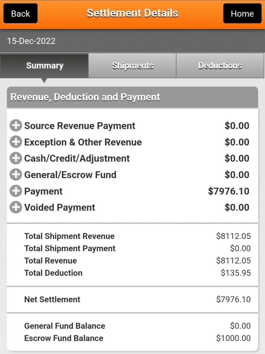Click the Escrow Fund Balance $1000.00 value
The height and width of the screenshot is (354, 265).
(x=233, y=338)
